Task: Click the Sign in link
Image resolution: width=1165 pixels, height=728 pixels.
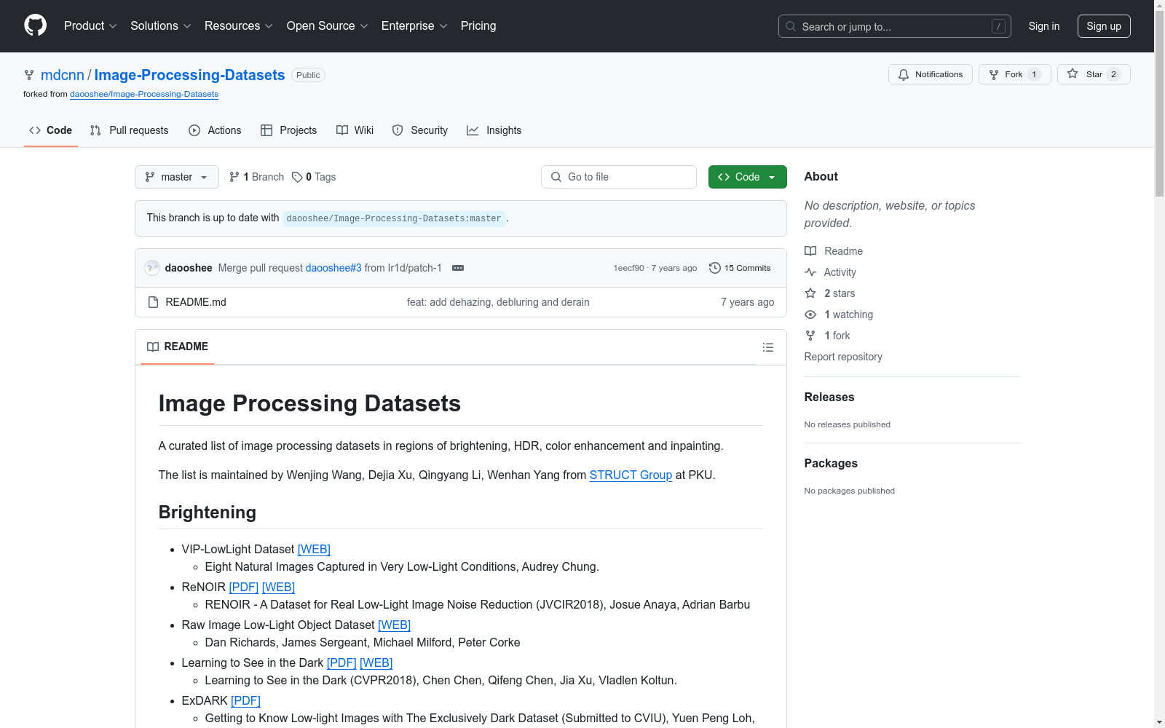Action: pos(1044,26)
